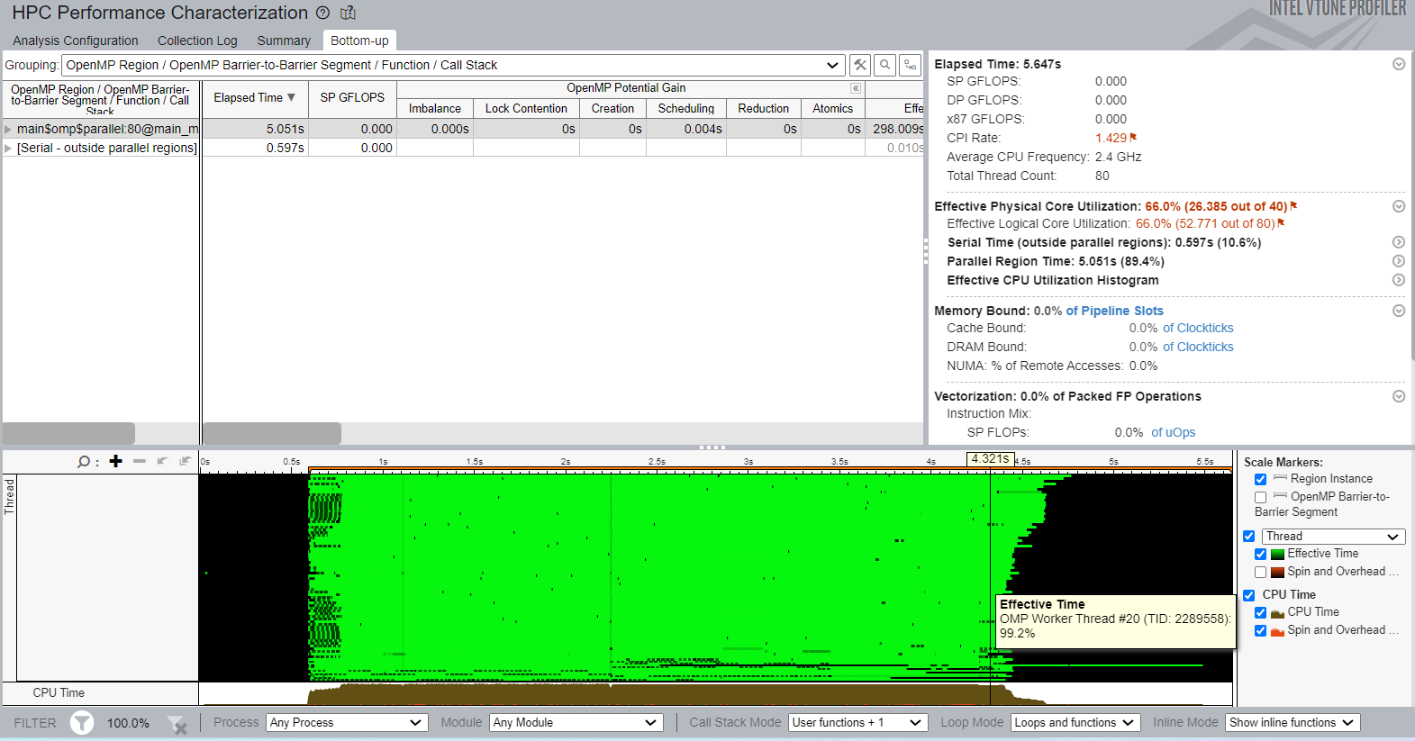Click the search magnifier in grouping bar
This screenshot has width=1415, height=741.
(x=885, y=65)
